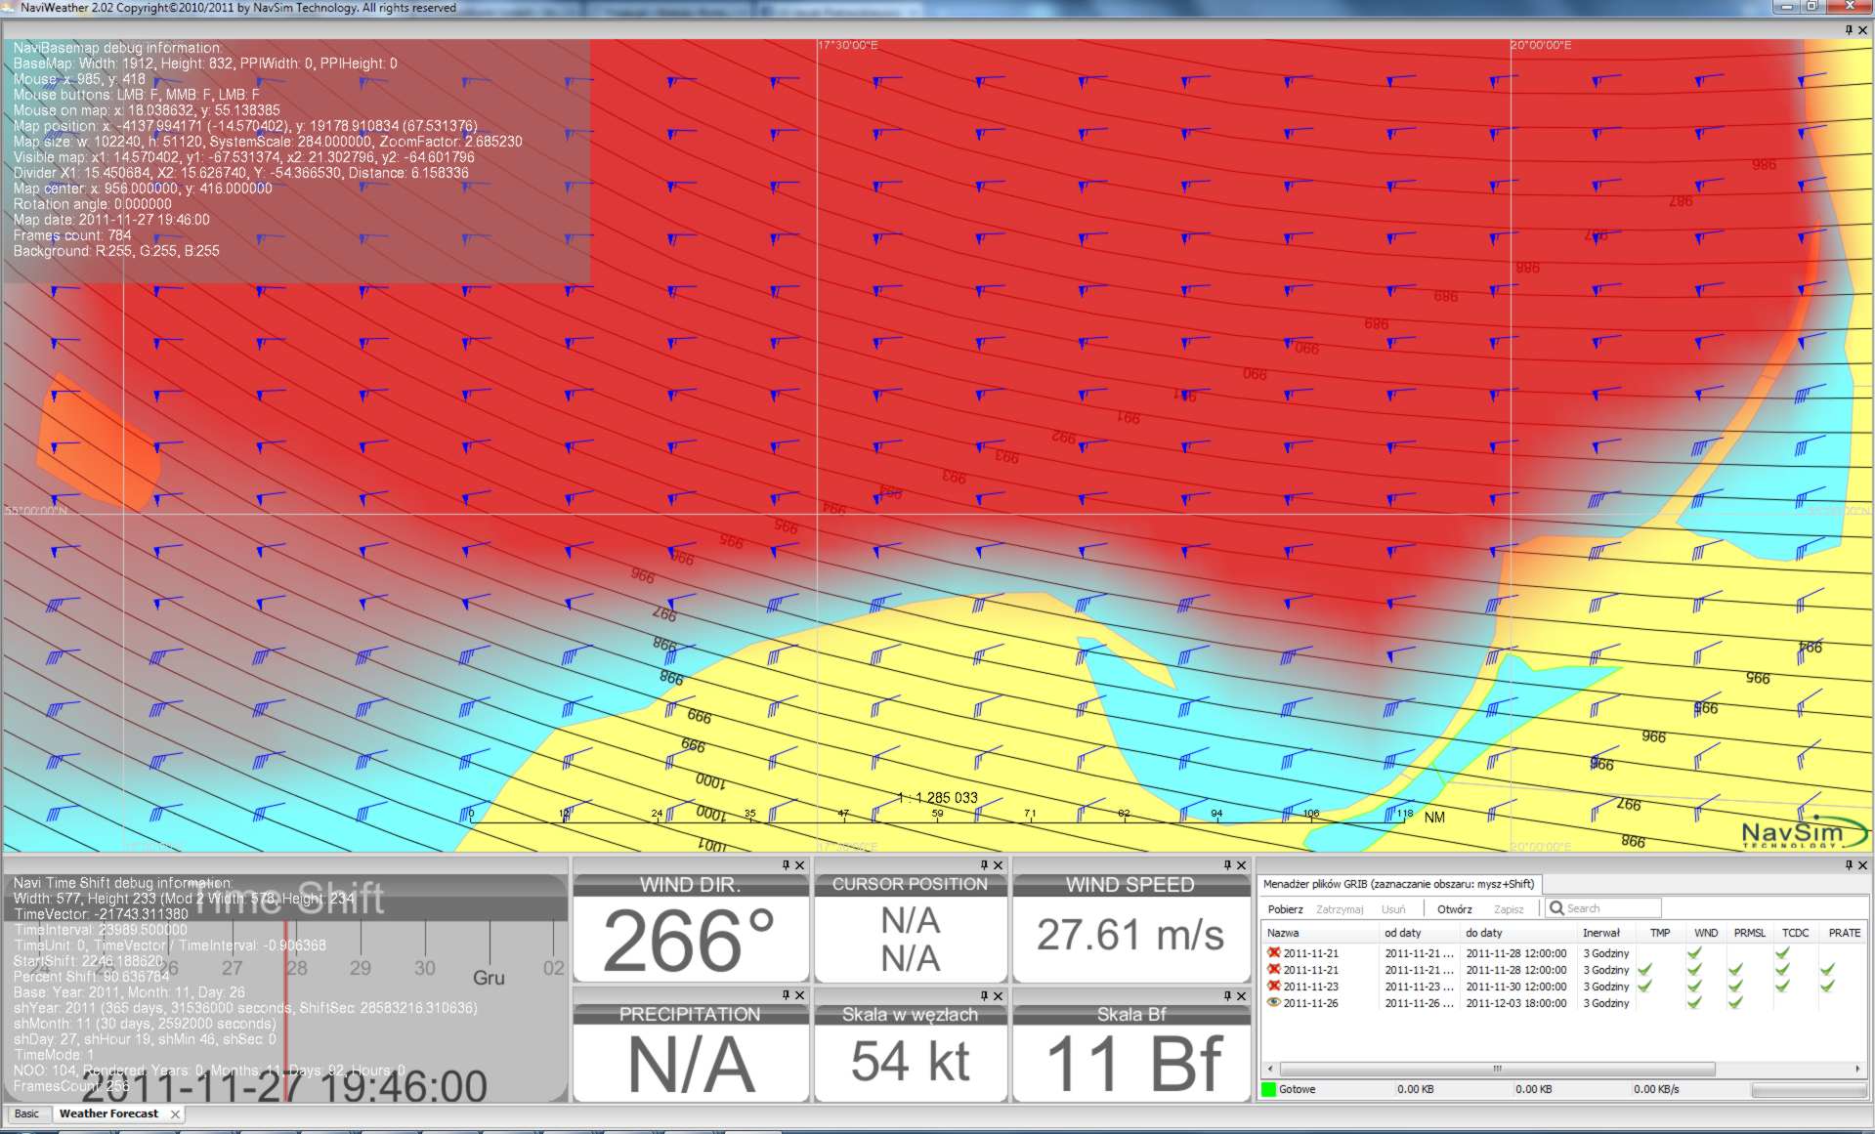Image resolution: width=1875 pixels, height=1134 pixels.
Task: Click cell '2011-12-03 18:00:00'
Action: coord(1515,1003)
